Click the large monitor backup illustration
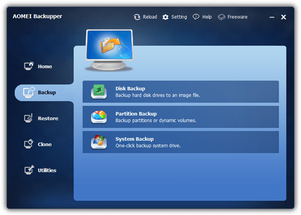The height and width of the screenshot is (215, 301). [x=109, y=50]
